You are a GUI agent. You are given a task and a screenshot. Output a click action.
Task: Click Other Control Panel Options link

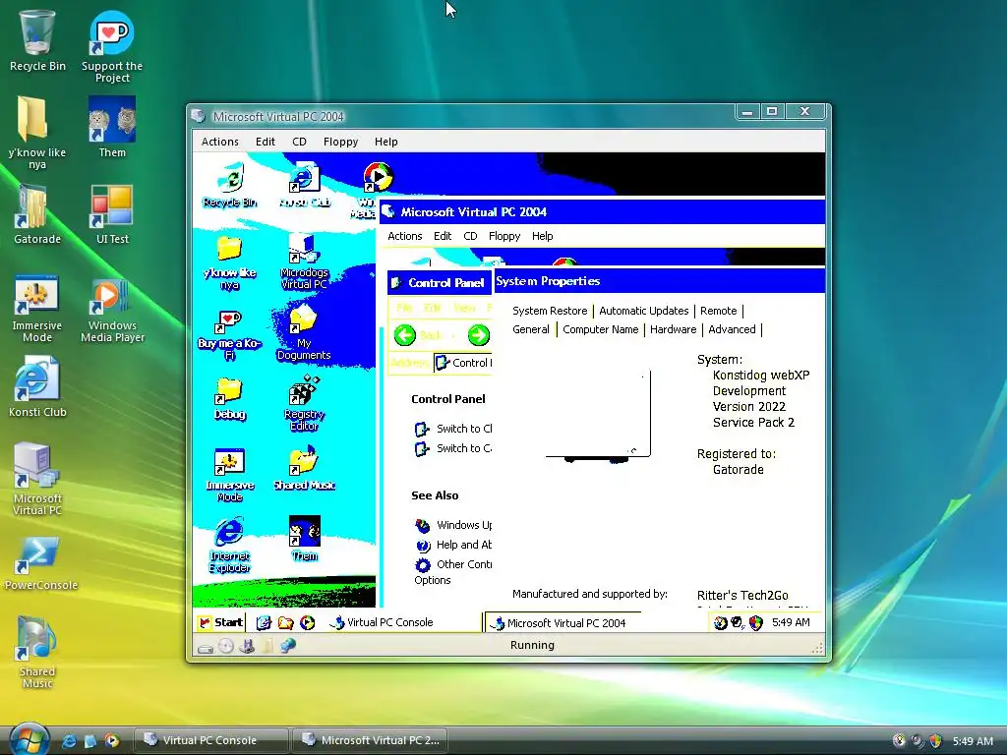(x=452, y=571)
